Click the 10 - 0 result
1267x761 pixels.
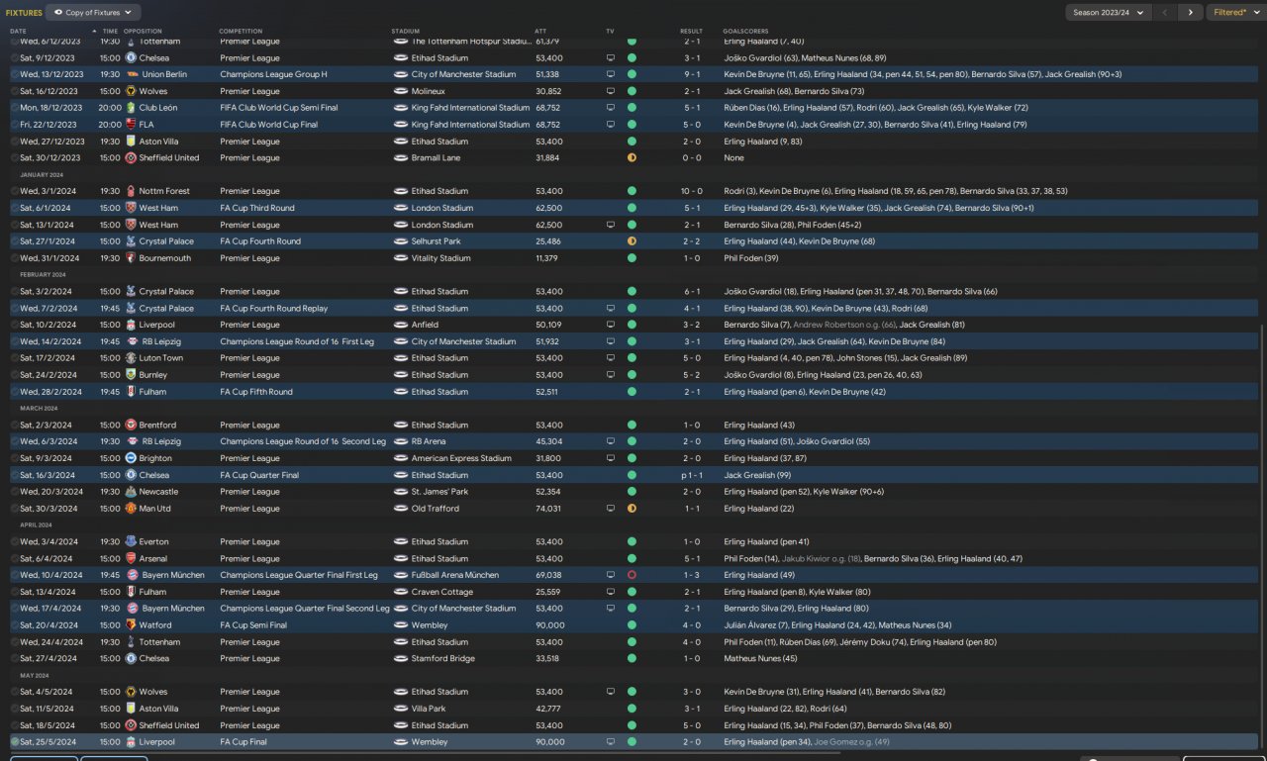tap(692, 191)
